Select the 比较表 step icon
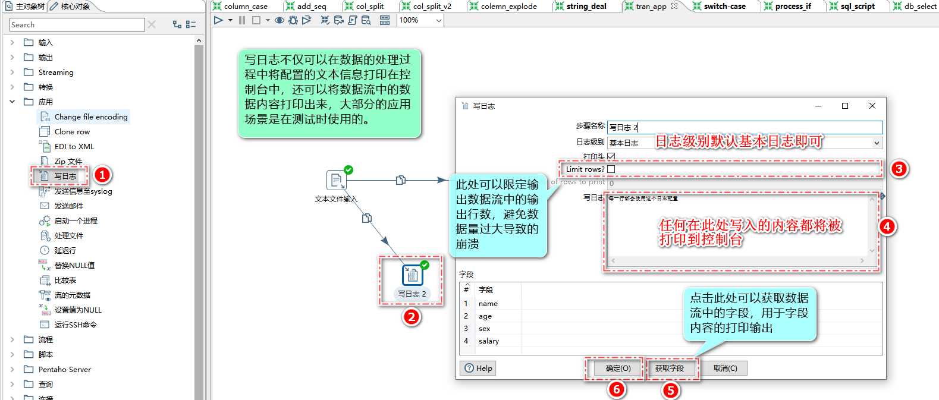 tap(45, 280)
